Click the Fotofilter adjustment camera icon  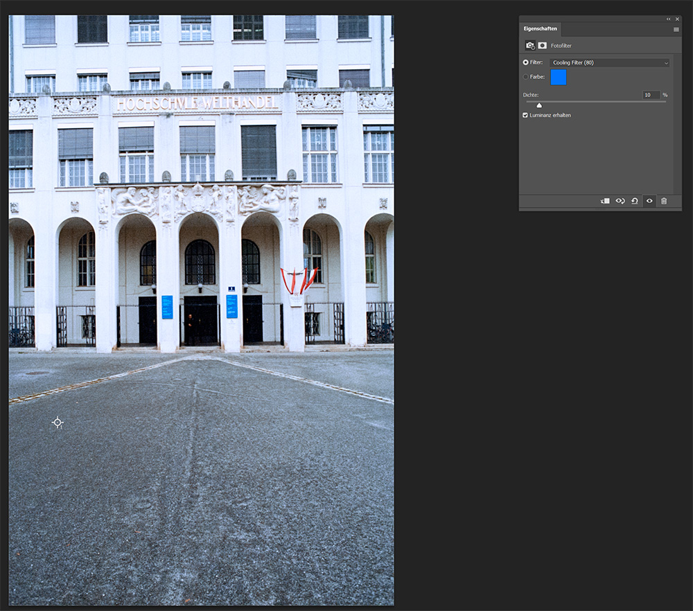pyautogui.click(x=530, y=46)
